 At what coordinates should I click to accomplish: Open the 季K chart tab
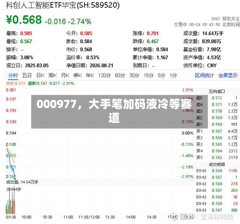[x=77, y=75]
